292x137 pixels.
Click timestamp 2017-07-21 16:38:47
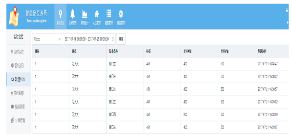(268, 64)
